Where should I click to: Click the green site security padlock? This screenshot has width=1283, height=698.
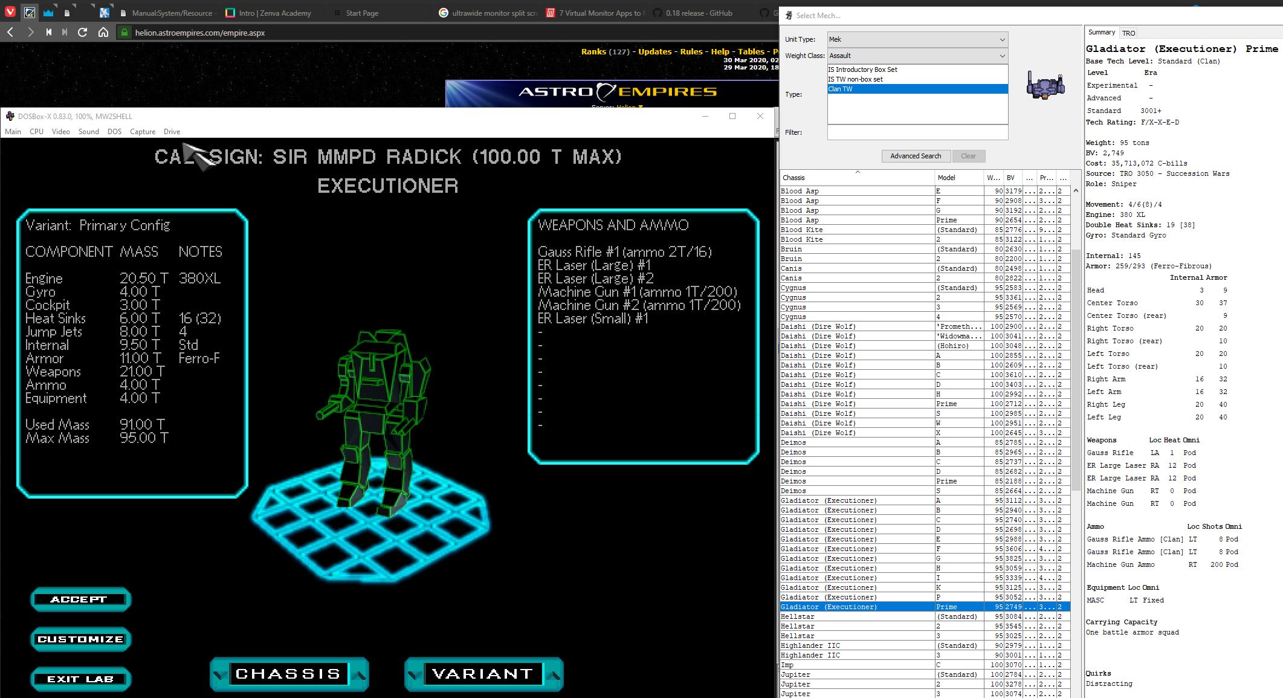pyautogui.click(x=124, y=33)
